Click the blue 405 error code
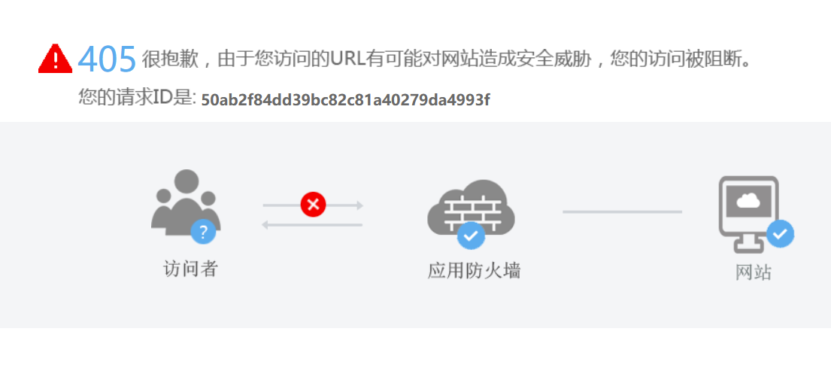This screenshot has height=365, width=831. pyautogui.click(x=107, y=59)
